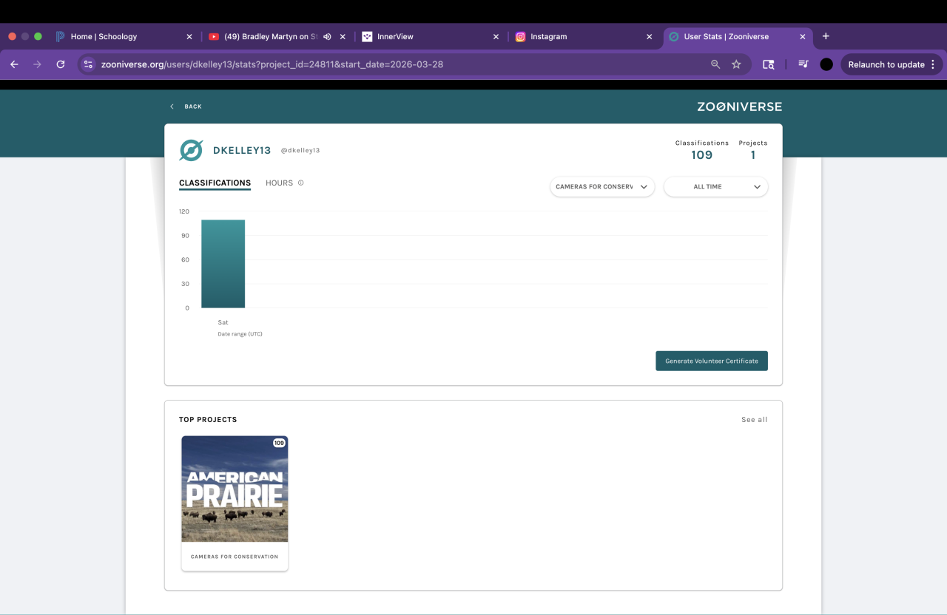View site information icon in address bar

pos(89,64)
